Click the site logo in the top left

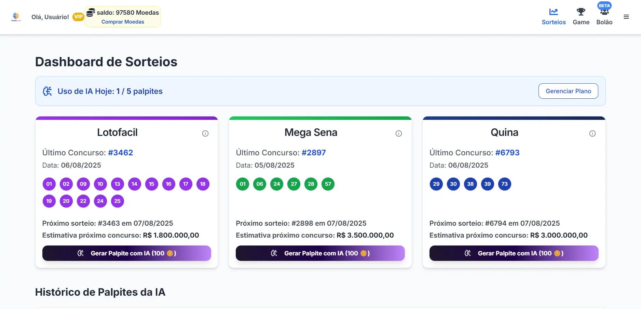15,17
